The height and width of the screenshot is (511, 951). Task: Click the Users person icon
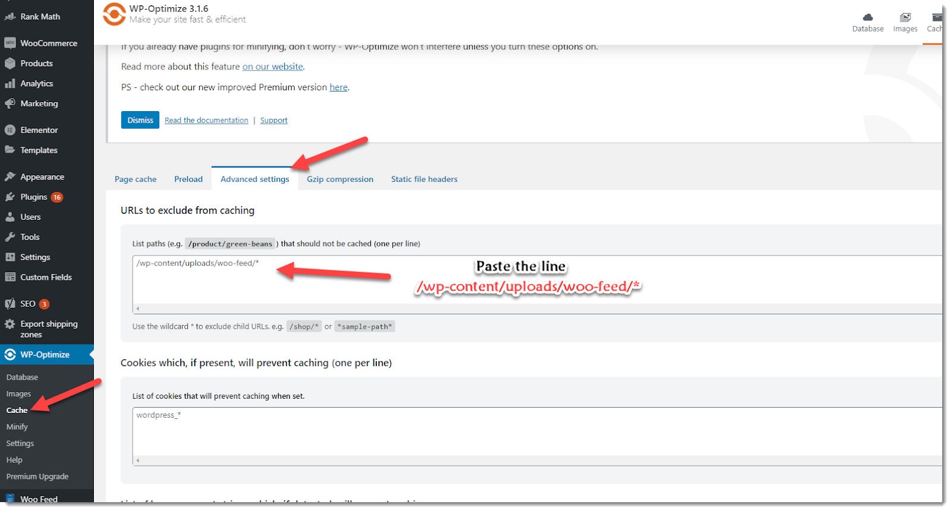pos(10,217)
